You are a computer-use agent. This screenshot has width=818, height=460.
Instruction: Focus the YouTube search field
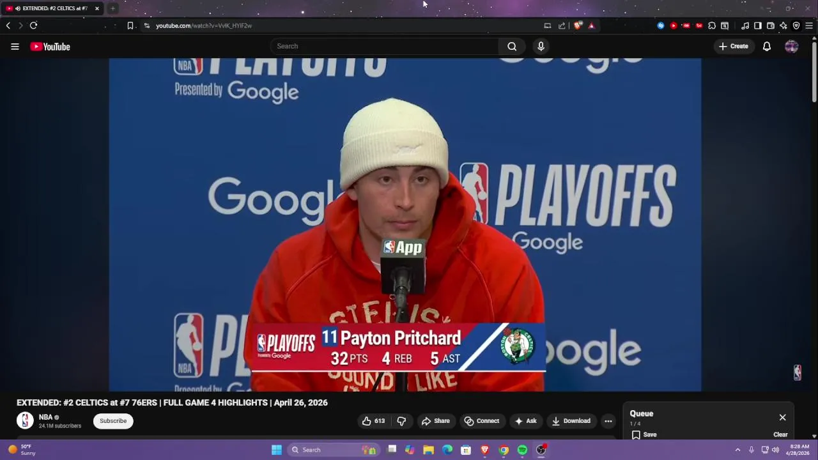(x=385, y=46)
